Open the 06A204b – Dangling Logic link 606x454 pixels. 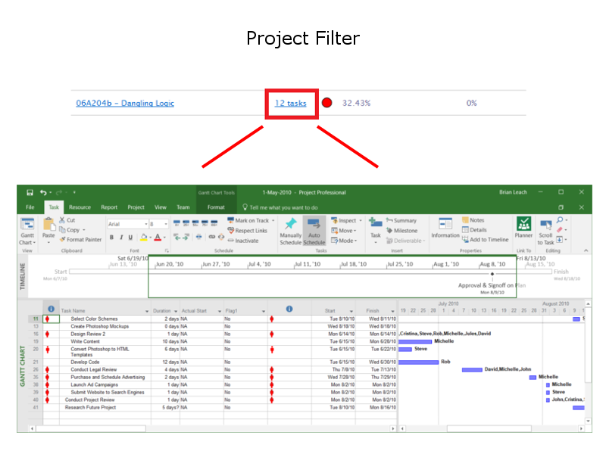[x=125, y=103]
